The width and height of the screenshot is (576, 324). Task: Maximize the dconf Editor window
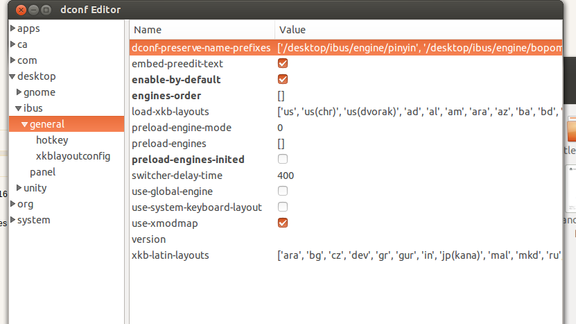(46, 10)
